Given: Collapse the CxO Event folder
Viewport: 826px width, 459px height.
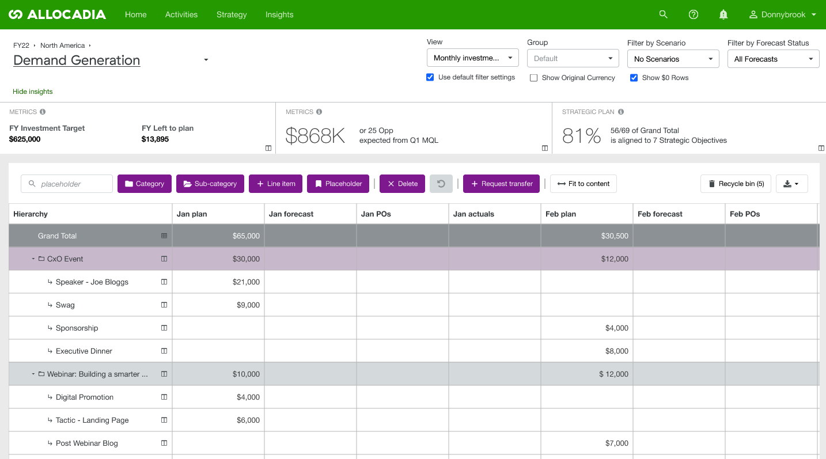Looking at the screenshot, I should [33, 259].
